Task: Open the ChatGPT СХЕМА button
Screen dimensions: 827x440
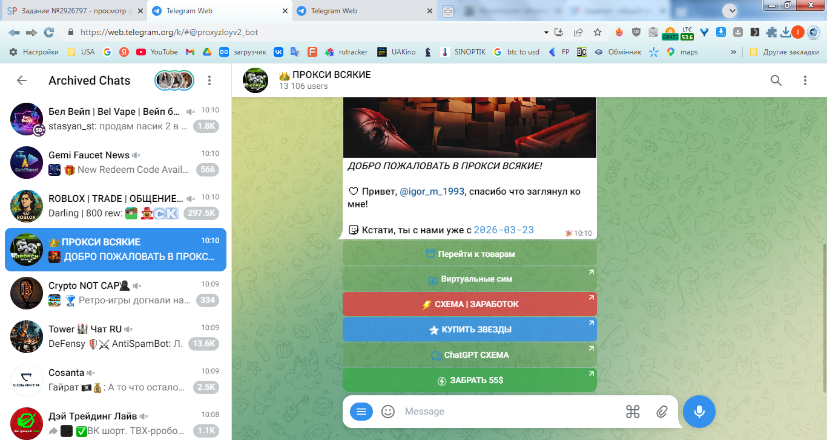Action: pos(470,355)
